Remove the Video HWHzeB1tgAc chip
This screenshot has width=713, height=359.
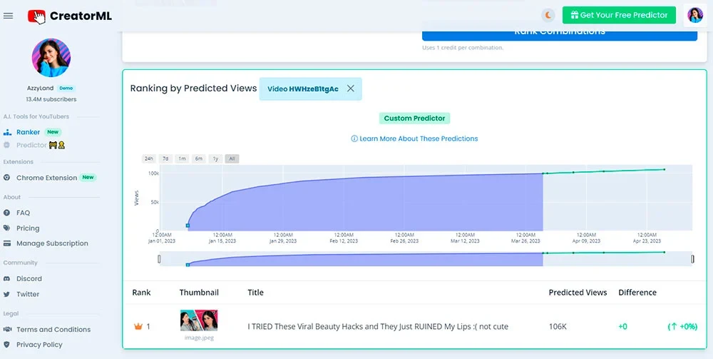coord(350,89)
